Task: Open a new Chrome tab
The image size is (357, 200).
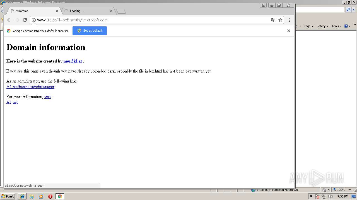Action: pyautogui.click(x=121, y=11)
